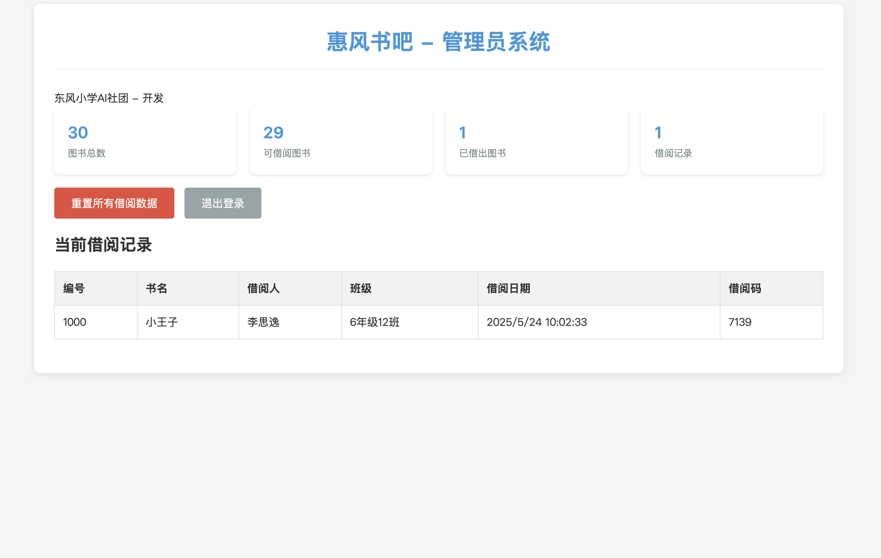Click the 借阅人 column header

point(263,288)
